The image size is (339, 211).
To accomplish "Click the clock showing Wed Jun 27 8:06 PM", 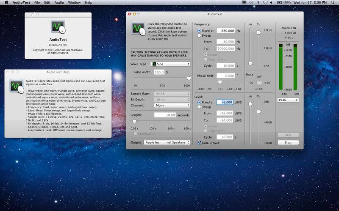I will (310, 3).
